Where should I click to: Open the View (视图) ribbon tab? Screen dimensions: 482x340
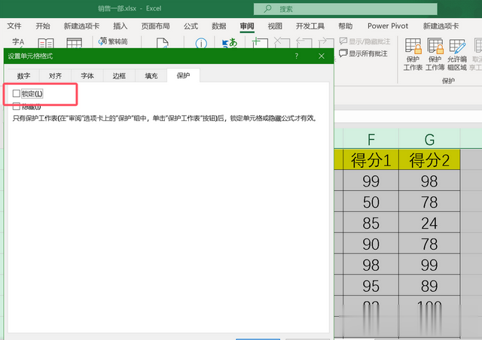pyautogui.click(x=275, y=26)
